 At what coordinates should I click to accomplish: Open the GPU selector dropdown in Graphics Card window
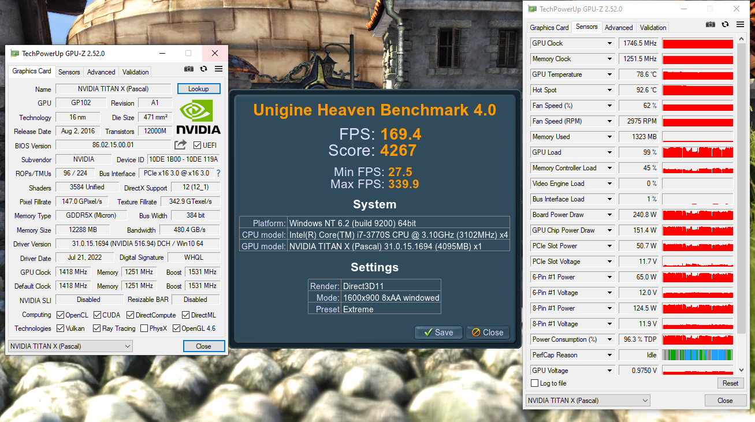pyautogui.click(x=70, y=346)
